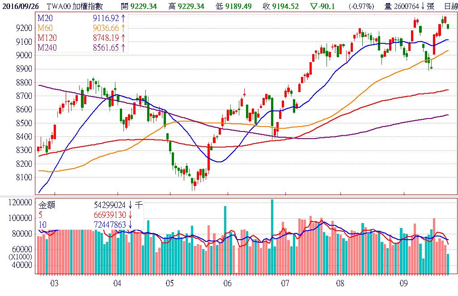Click the 日線 period label
Viewport: 458px width, 296px height.
pyautogui.click(x=451, y=6)
